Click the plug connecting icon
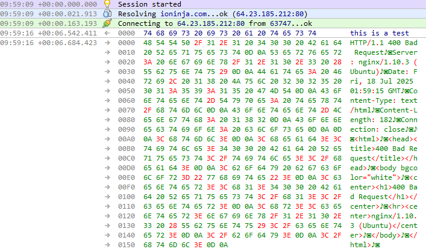The width and height of the screenshot is (426, 249). pyautogui.click(x=107, y=23)
